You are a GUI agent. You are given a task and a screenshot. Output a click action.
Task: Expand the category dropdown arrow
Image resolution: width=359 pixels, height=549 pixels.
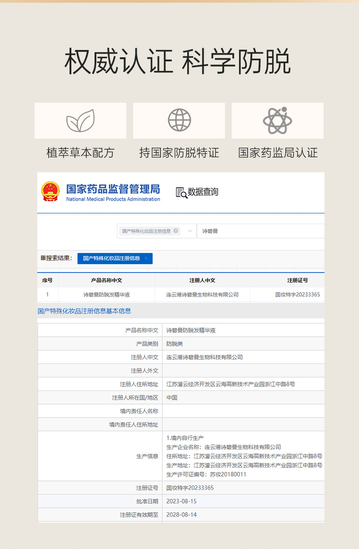pos(190,231)
